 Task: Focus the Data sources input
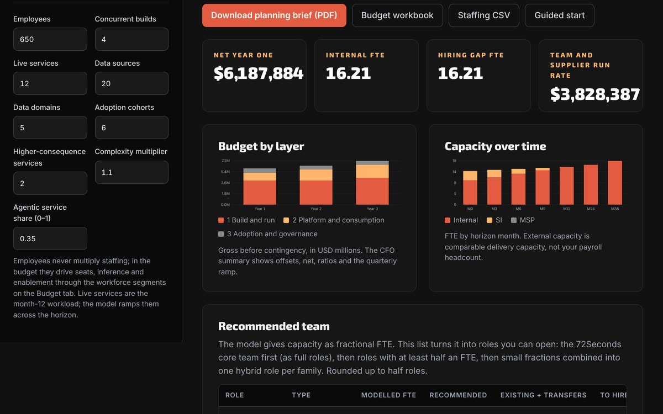tap(131, 83)
